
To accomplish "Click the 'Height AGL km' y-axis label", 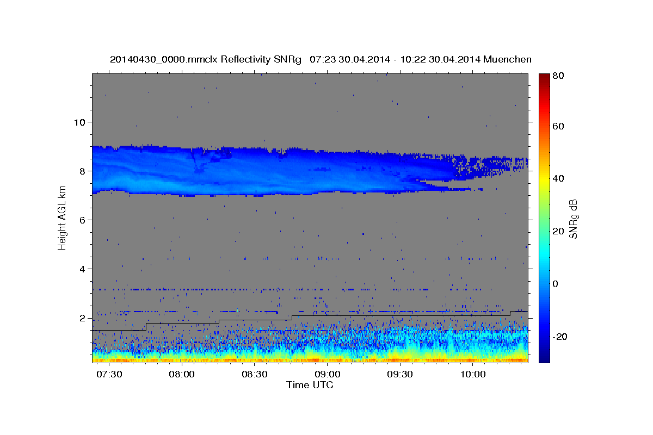I will point(62,219).
